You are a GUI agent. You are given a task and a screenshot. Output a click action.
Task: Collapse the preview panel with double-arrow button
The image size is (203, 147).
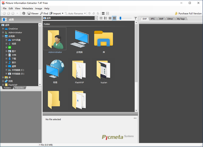point(135,118)
